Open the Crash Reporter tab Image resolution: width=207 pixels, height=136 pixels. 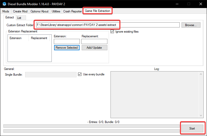[73, 11]
